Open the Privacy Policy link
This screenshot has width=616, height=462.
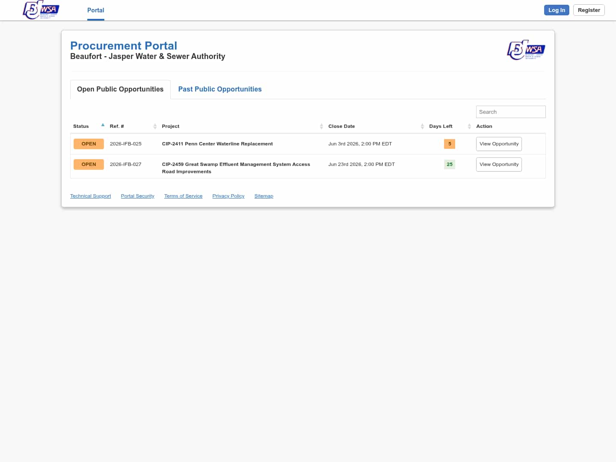point(228,196)
